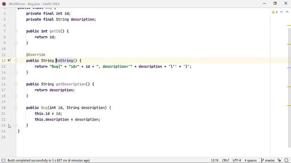This screenshot has height=163, width=291.
Task: Jump to next highlighted error with down chevron
Action: pyautogui.click(x=281, y=12)
